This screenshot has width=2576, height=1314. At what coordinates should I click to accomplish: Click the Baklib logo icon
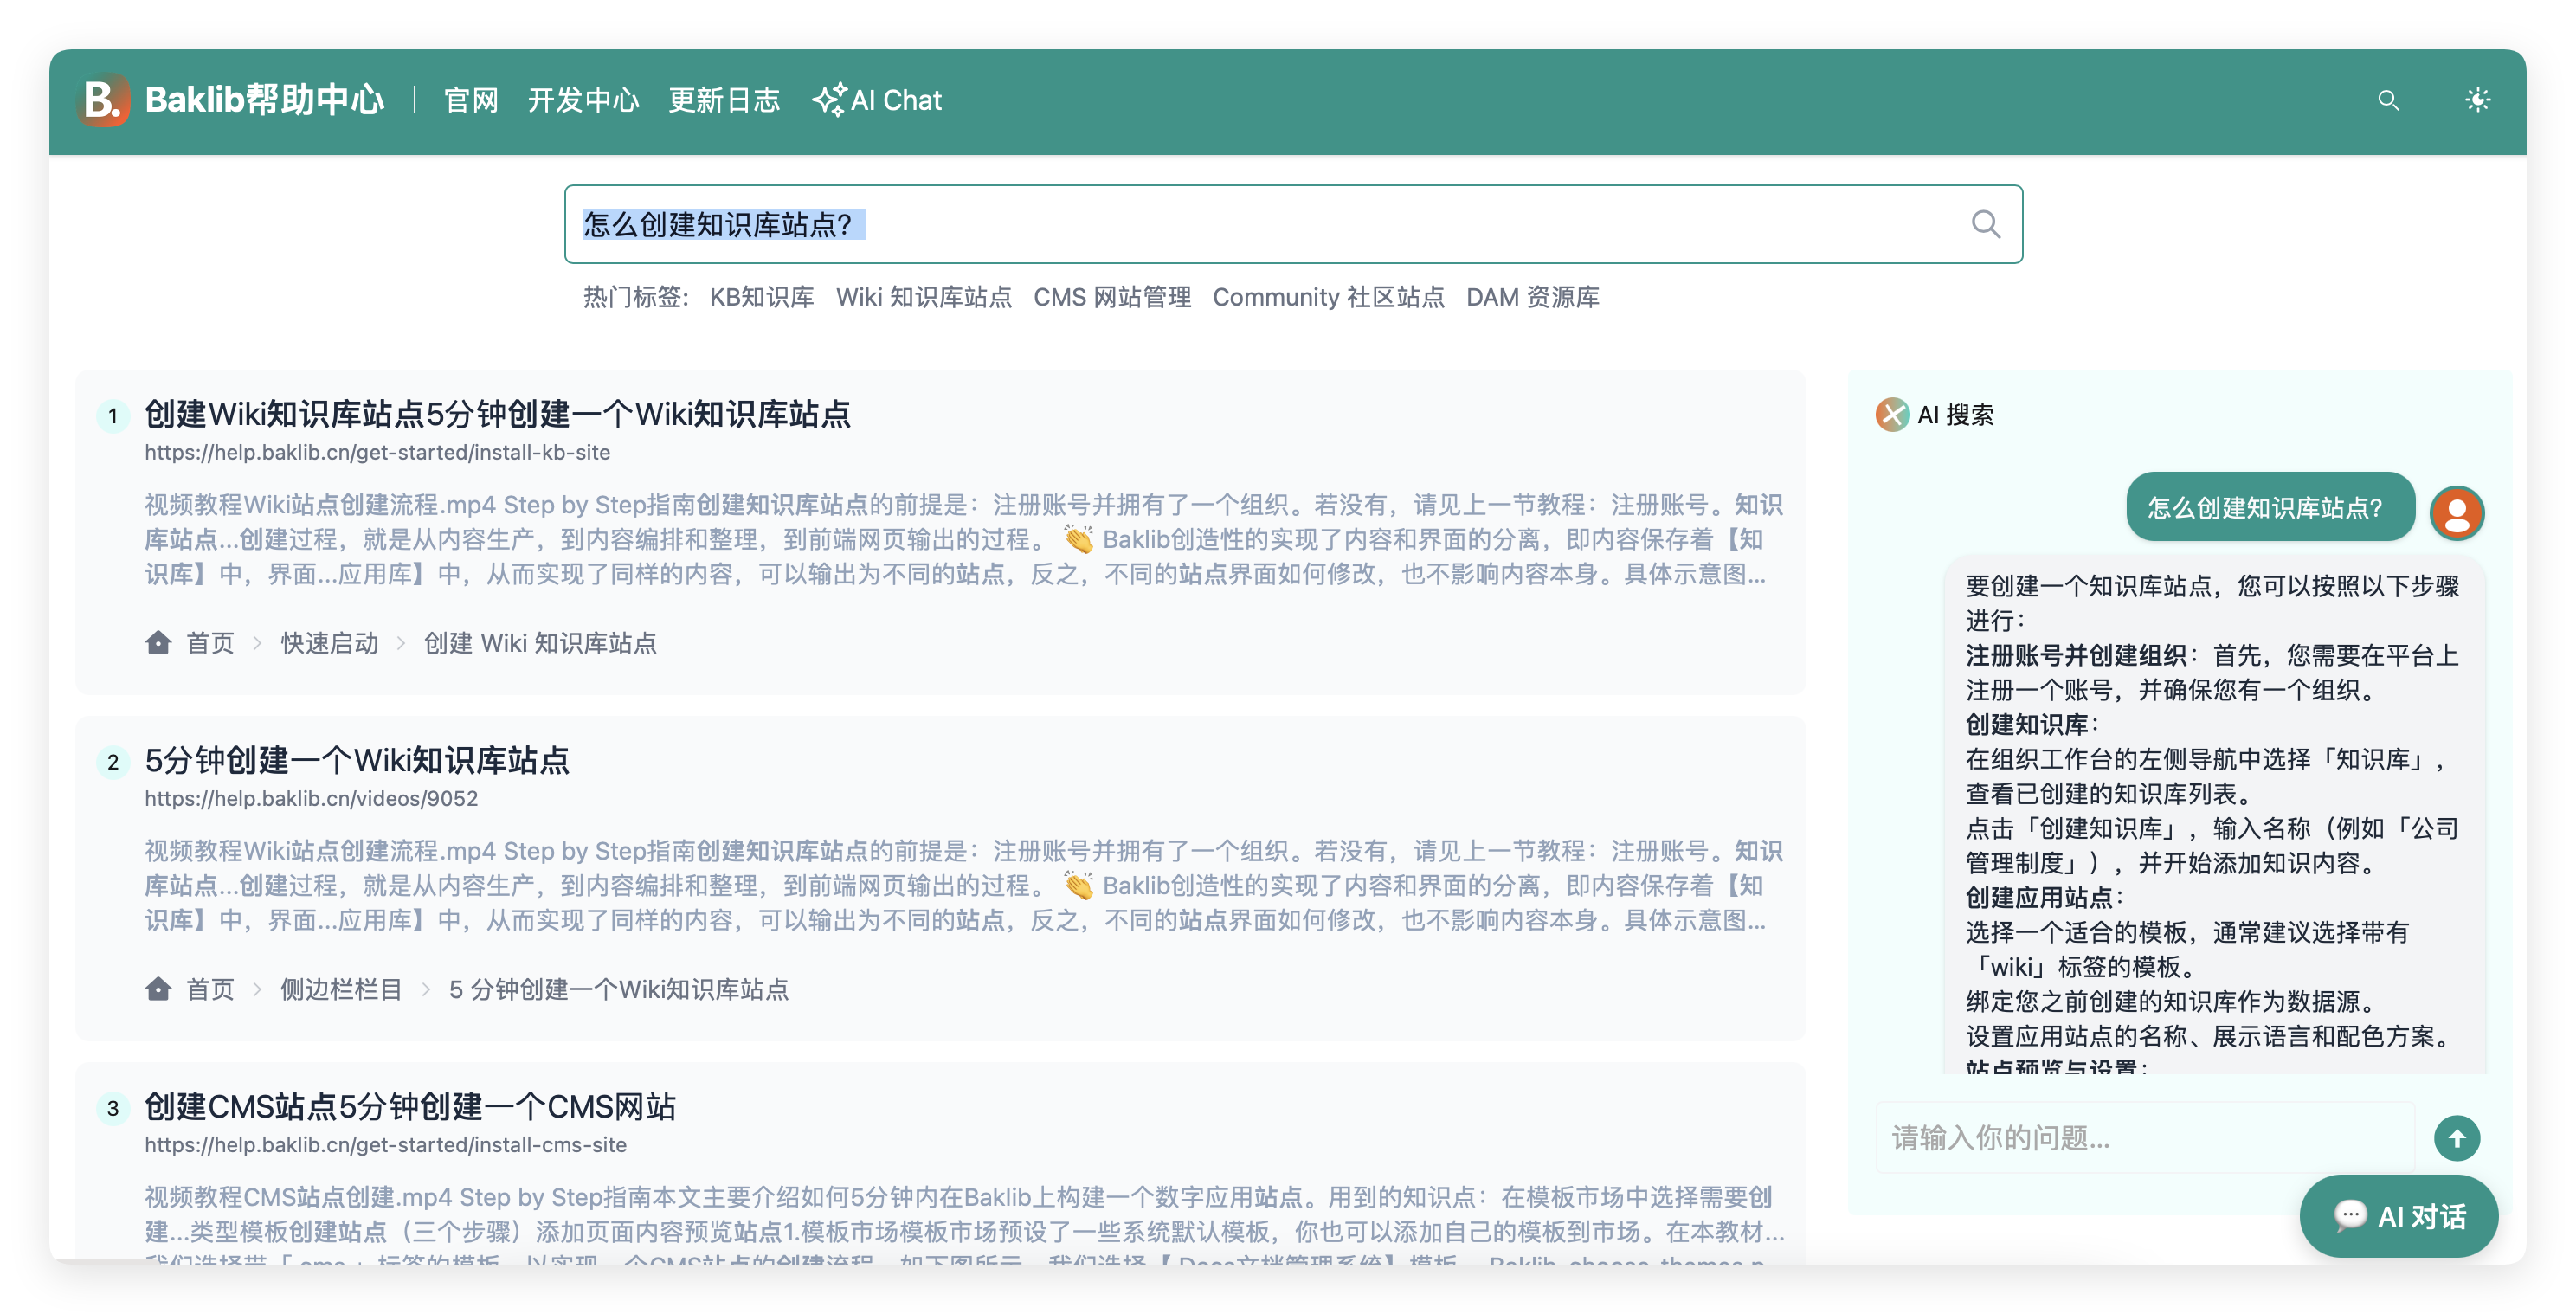(x=104, y=99)
